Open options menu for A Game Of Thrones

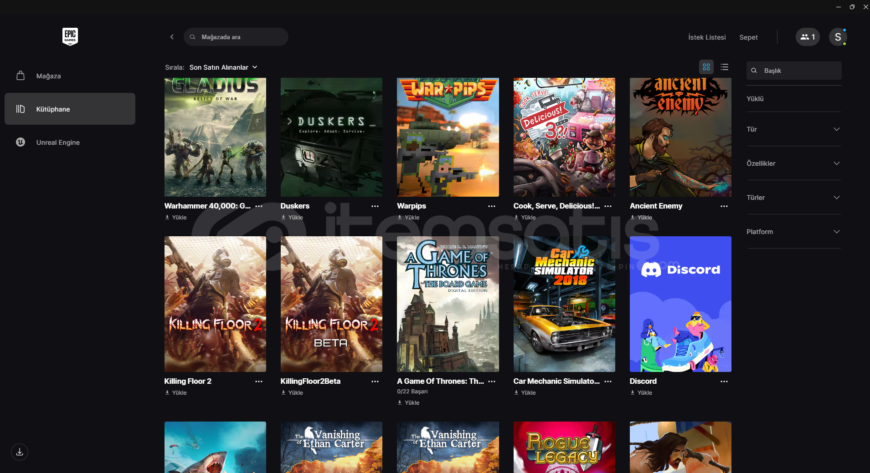[x=492, y=381]
